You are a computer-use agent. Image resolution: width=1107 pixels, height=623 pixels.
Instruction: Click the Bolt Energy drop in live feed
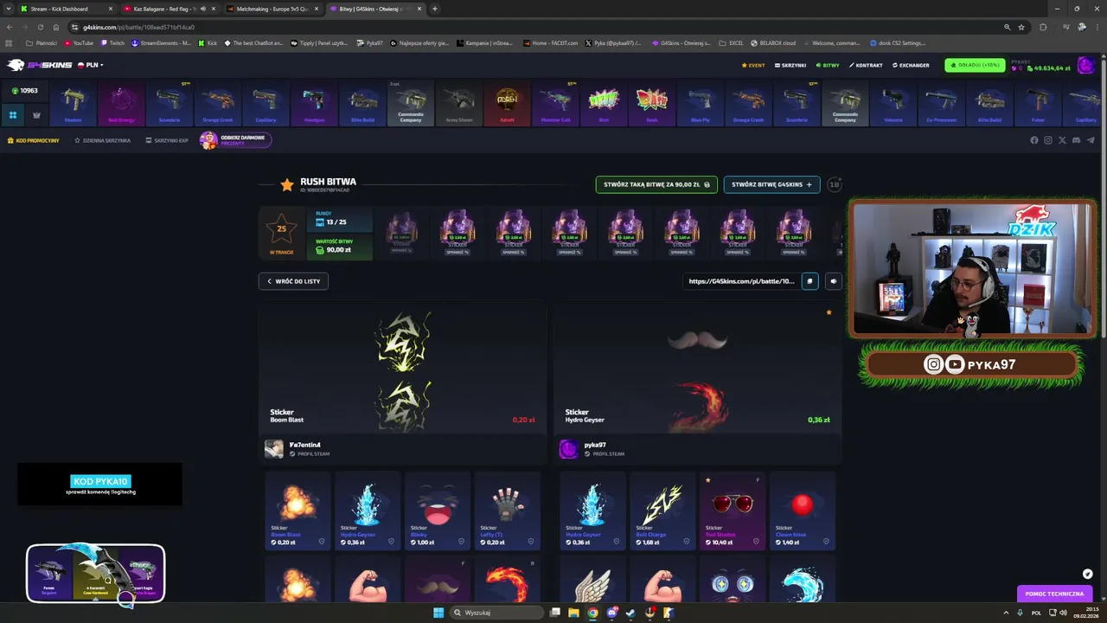121,105
